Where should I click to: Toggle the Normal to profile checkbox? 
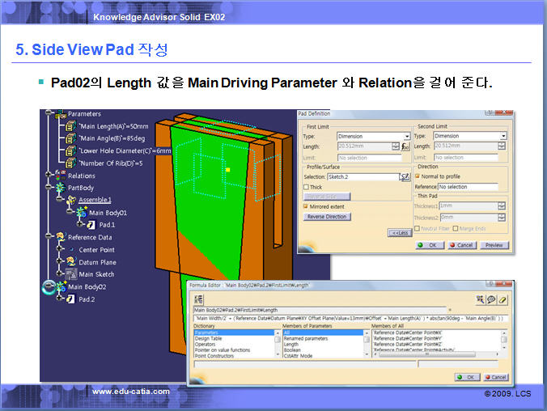(418, 176)
